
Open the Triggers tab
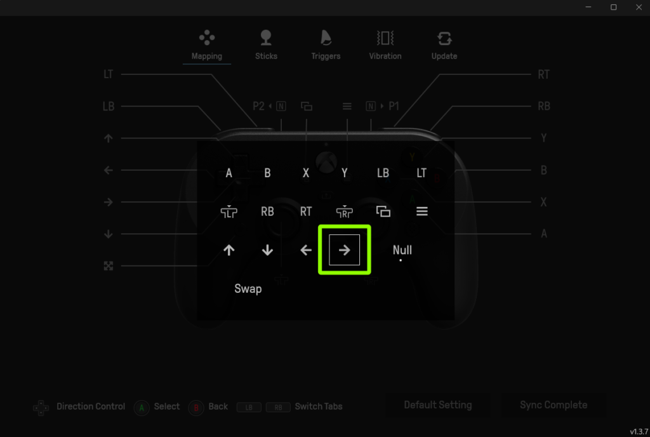[326, 46]
